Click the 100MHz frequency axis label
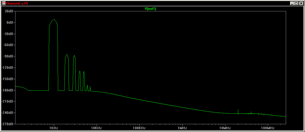The width and height of the screenshot is (305, 132). tap(268, 128)
